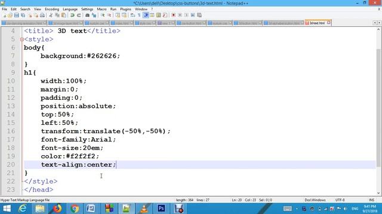Open the Search menu
This screenshot has height=214, width=382.
25,10
